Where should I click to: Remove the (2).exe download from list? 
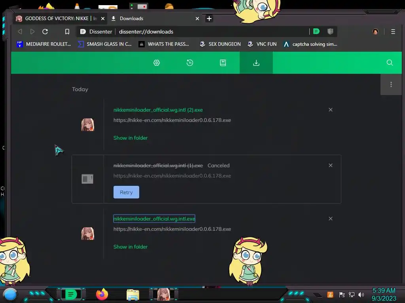click(331, 110)
